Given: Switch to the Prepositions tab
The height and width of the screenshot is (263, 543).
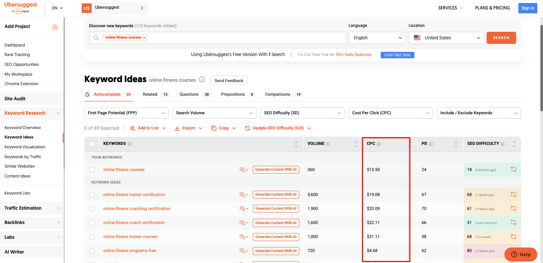Looking at the screenshot, I should 238,95.
